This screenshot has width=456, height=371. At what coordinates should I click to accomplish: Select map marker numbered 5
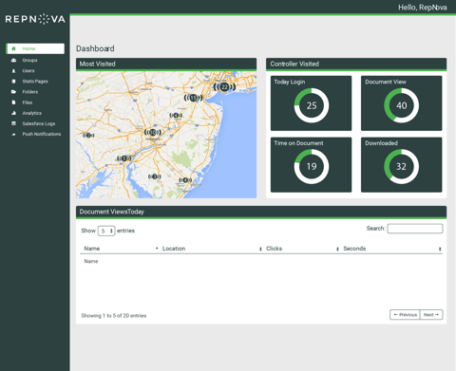click(124, 158)
